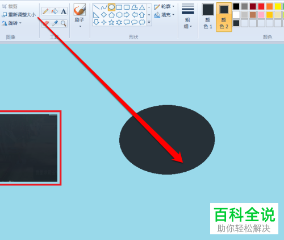Choose the pink color swatch

(261, 15)
